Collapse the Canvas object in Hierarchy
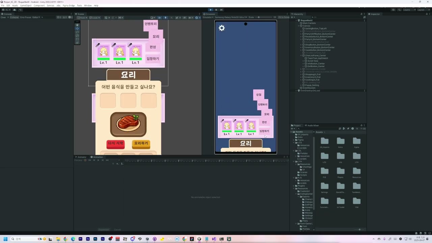The image size is (432, 243). pos(299,26)
